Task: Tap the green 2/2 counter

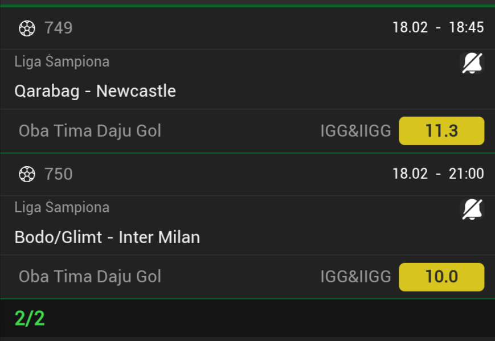Action: tap(30, 318)
